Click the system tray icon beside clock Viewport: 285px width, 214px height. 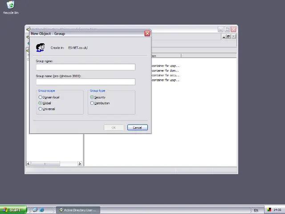click(x=269, y=210)
